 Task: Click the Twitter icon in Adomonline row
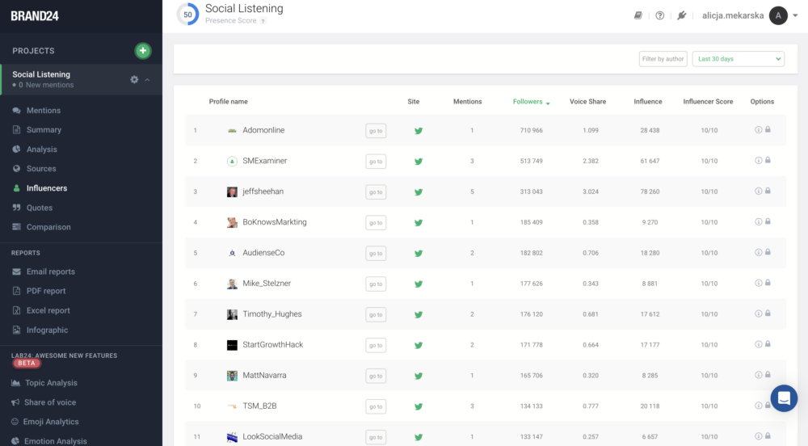pyautogui.click(x=419, y=131)
